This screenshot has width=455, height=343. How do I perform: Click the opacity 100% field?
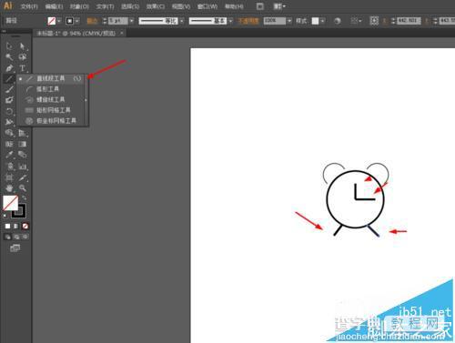[x=274, y=21]
